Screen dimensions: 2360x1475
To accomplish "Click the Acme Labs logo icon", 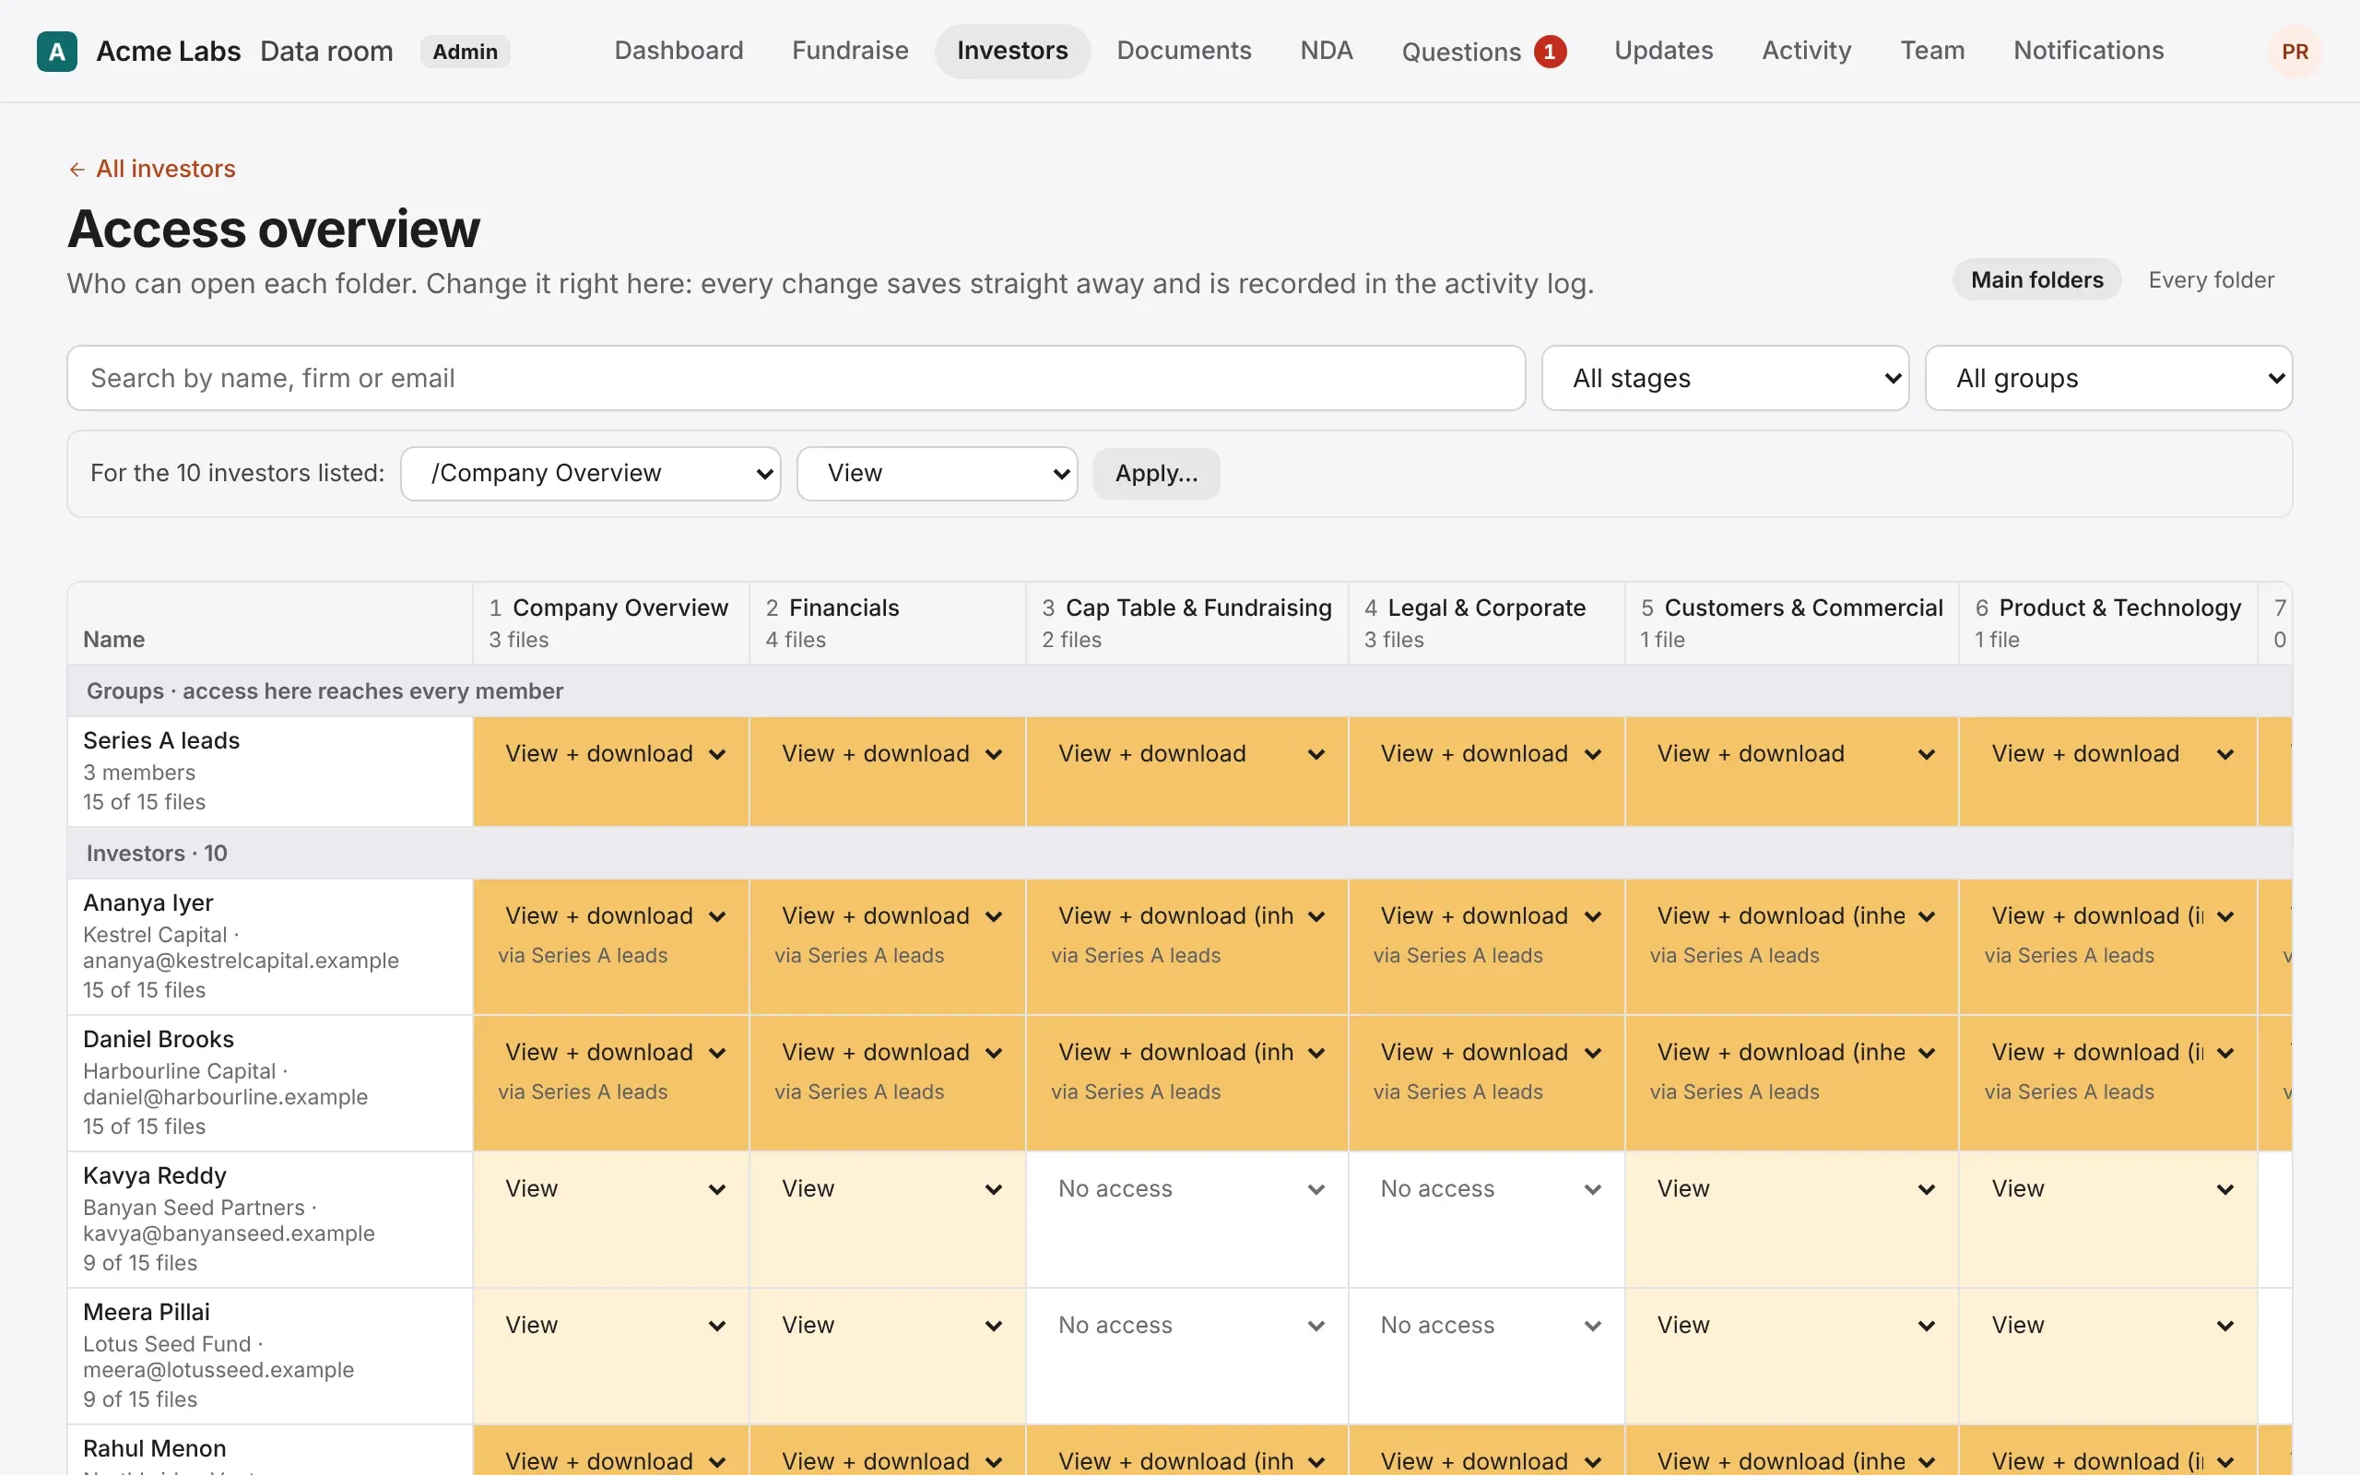I will tap(56, 52).
